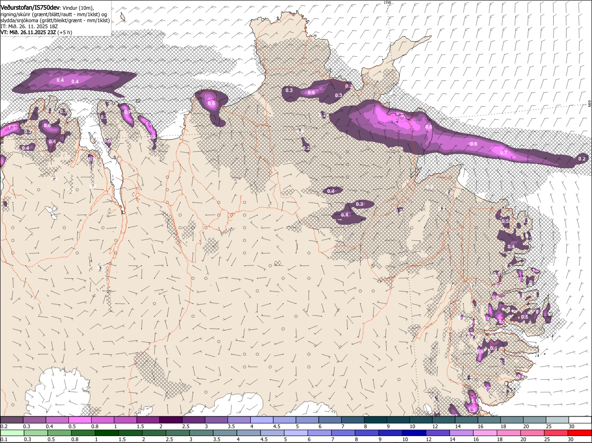Lower legend: swatch between 14 and 16

coord(462,433)
